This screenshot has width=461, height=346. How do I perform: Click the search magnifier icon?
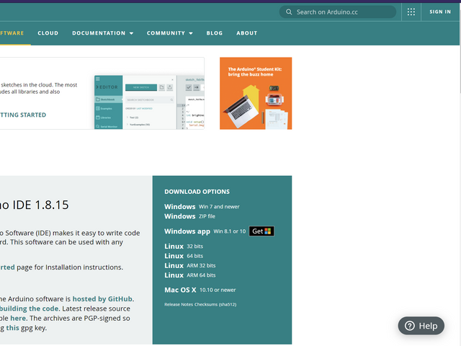tap(290, 12)
